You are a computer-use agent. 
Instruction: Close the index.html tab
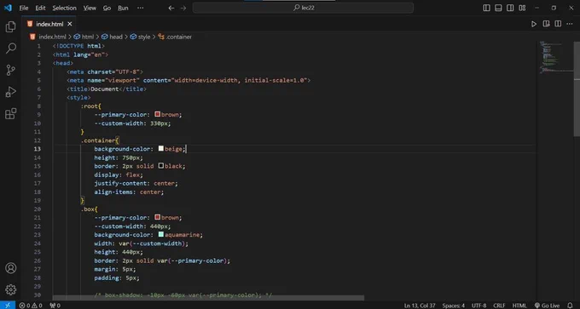tap(70, 24)
